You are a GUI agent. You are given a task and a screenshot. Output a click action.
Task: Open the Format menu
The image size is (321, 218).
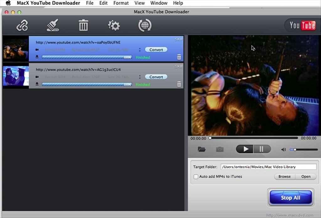(121, 3)
